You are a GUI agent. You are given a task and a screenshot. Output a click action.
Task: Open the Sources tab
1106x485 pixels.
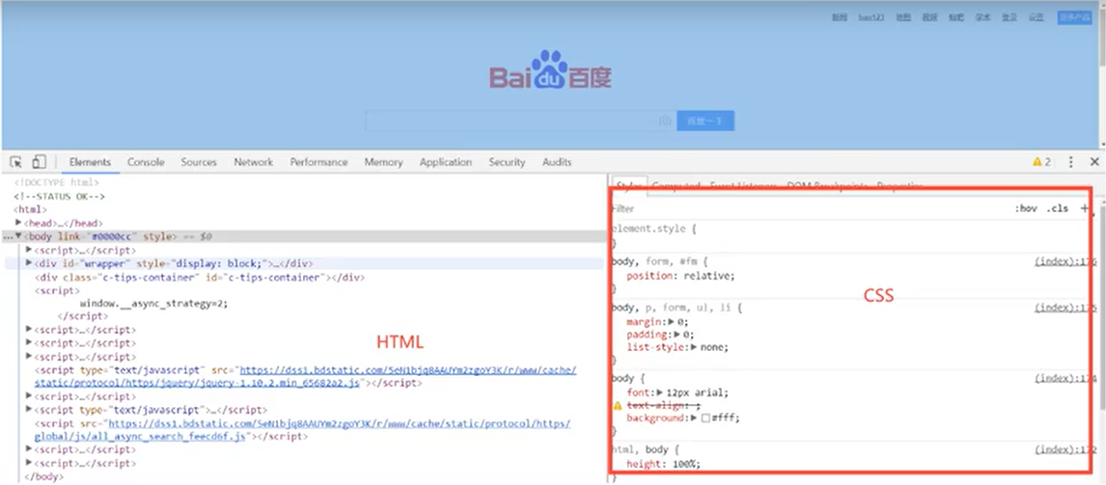(x=199, y=161)
